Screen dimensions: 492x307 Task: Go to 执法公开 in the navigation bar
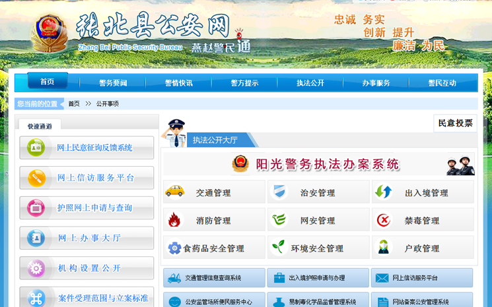tap(310, 83)
